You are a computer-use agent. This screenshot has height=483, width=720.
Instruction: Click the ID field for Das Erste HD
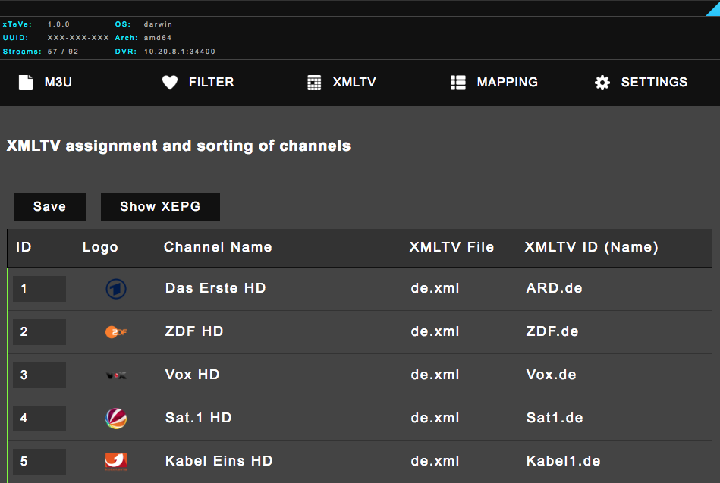coord(39,289)
